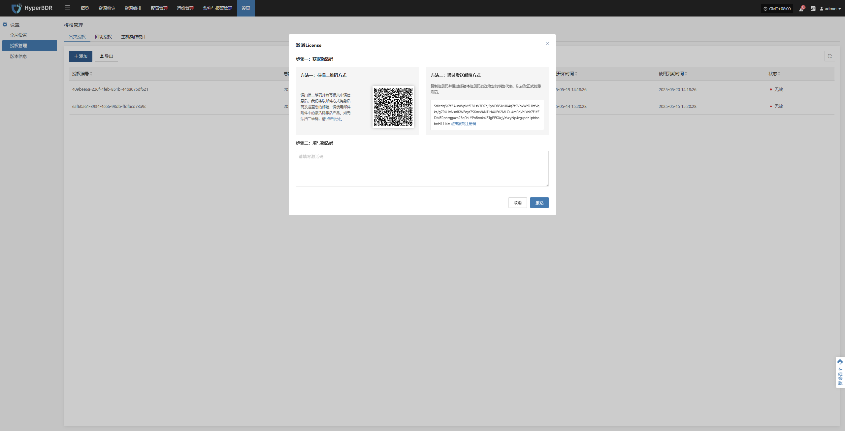845x431 pixels.
Task: Select 授权管理 in the sidebar
Action: pos(29,46)
